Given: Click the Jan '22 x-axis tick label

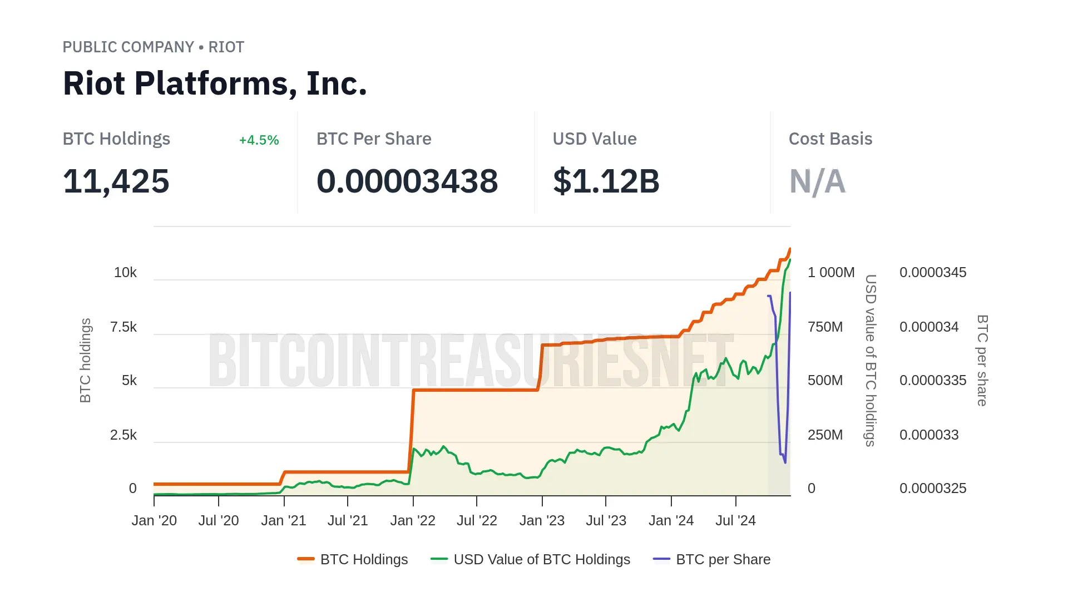Looking at the screenshot, I should [413, 521].
